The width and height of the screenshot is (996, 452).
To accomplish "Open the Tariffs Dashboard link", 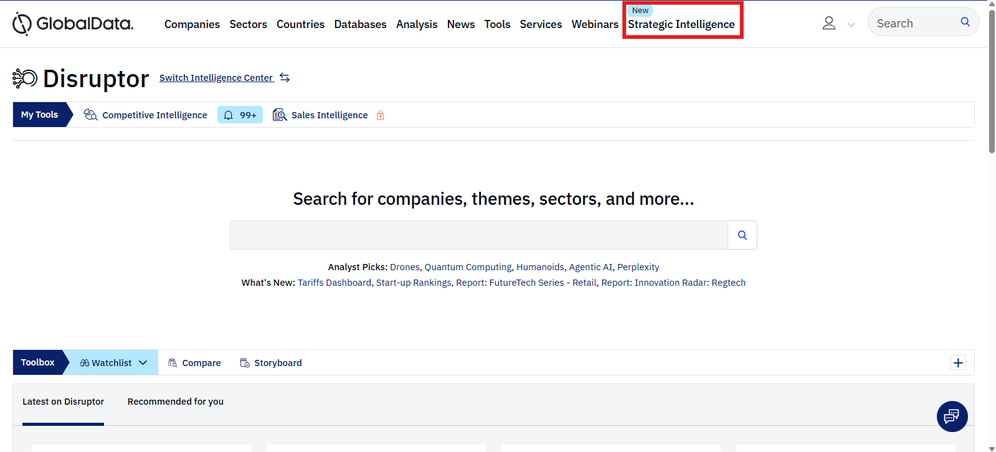I will coord(334,283).
